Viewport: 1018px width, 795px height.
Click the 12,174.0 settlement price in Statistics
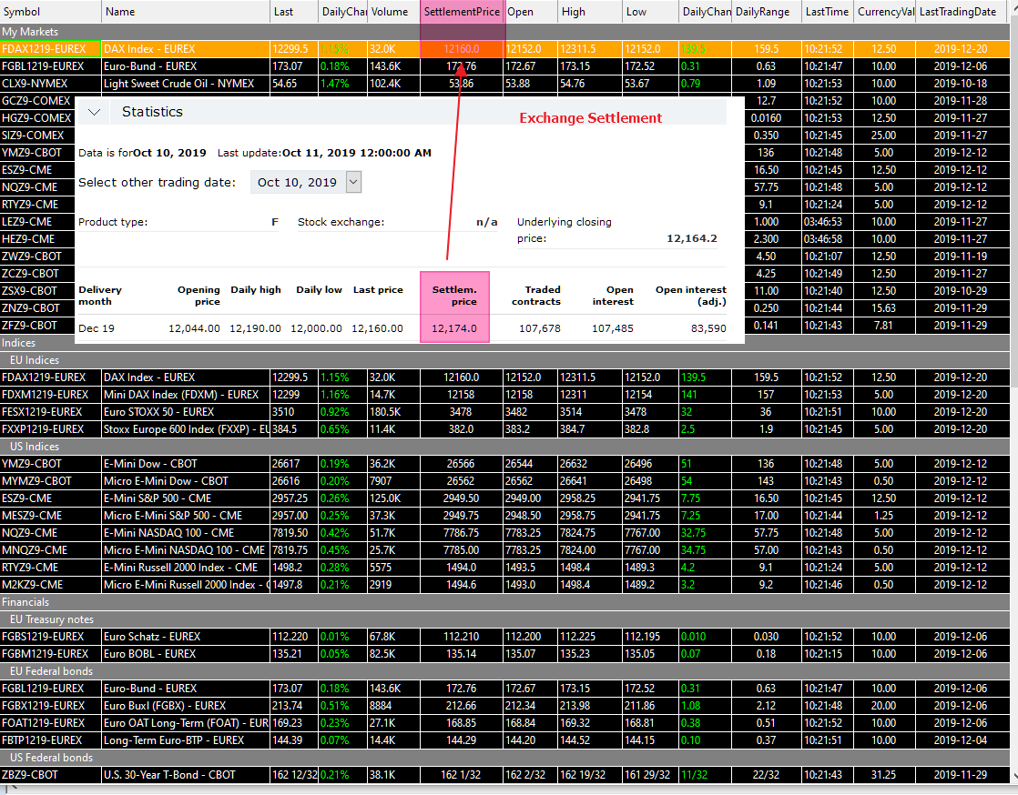[x=454, y=328]
